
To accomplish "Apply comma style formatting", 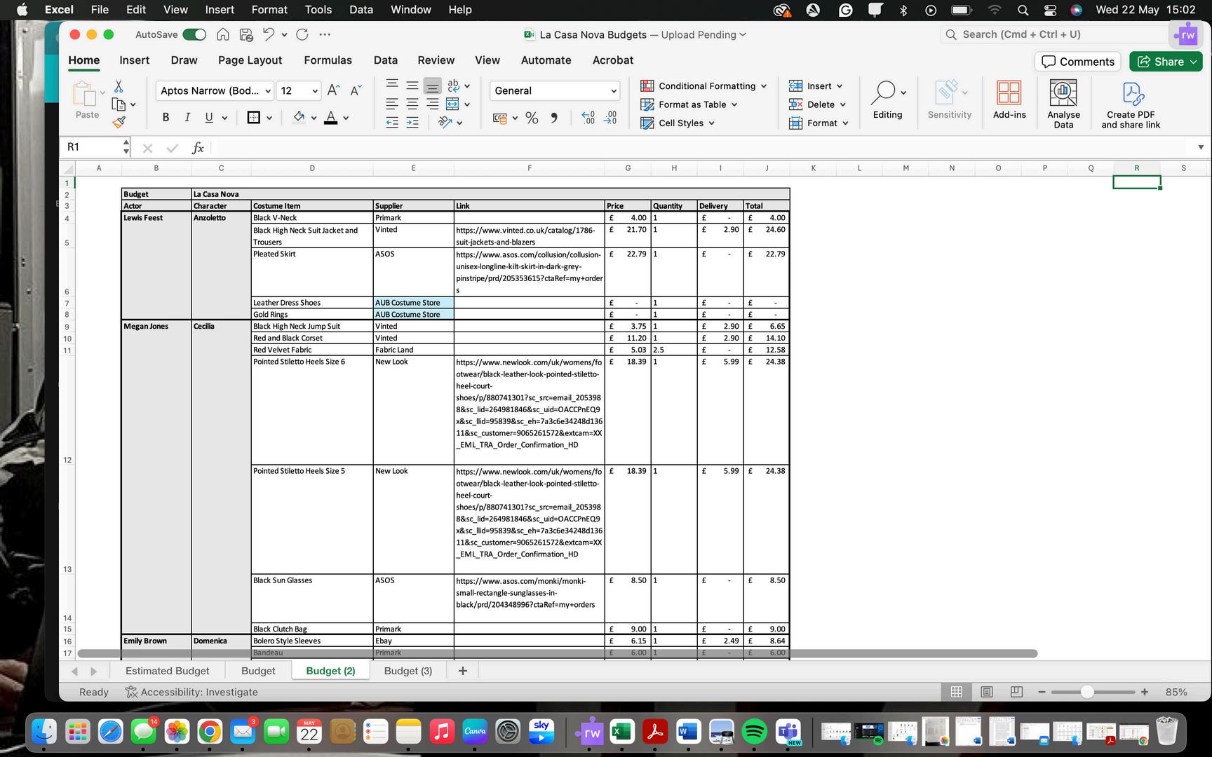I will pos(554,118).
